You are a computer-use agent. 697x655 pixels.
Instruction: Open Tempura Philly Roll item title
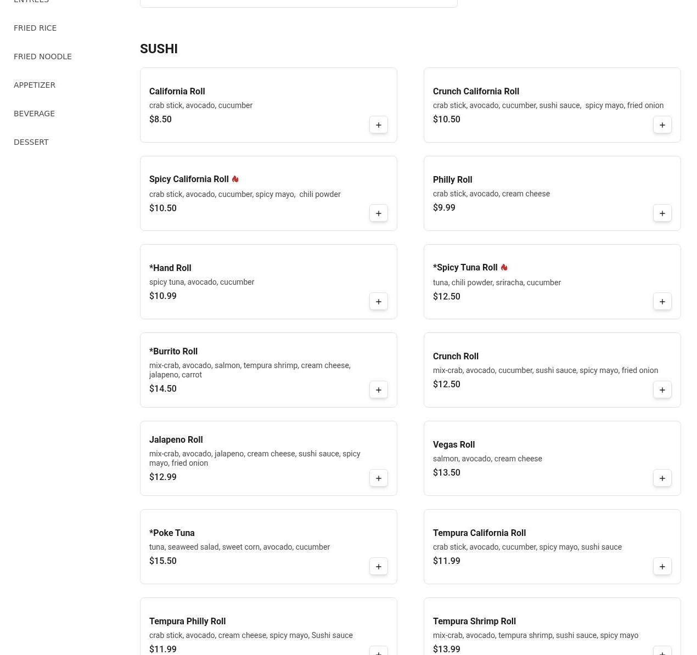187,621
